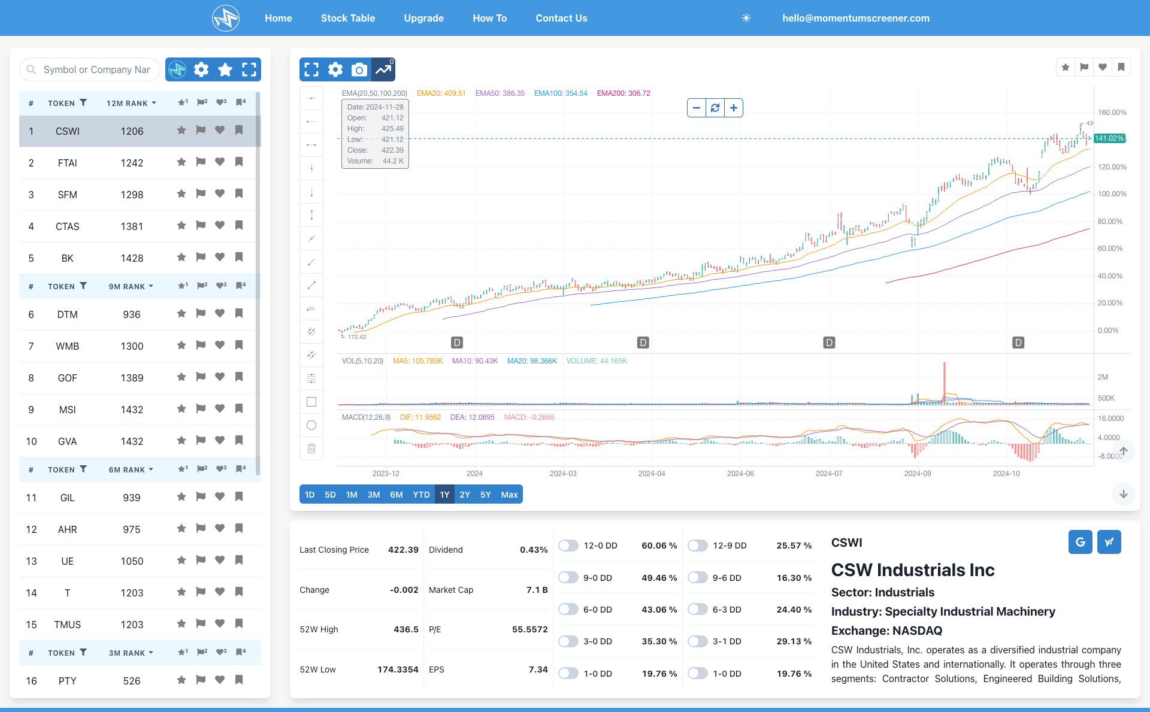Toggle the 1-0 DD switch beside 3-0 DD column
Screen dimensions: 1150x712
[568, 673]
